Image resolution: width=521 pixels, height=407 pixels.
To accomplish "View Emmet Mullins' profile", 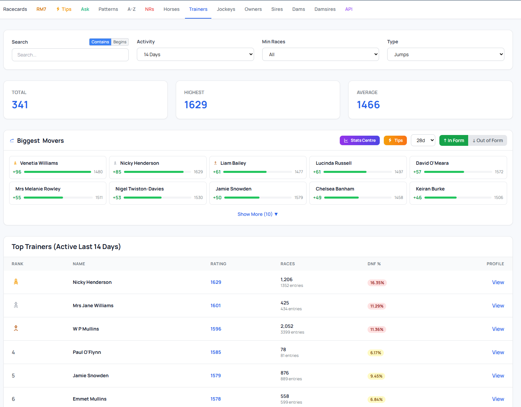I will [498, 399].
